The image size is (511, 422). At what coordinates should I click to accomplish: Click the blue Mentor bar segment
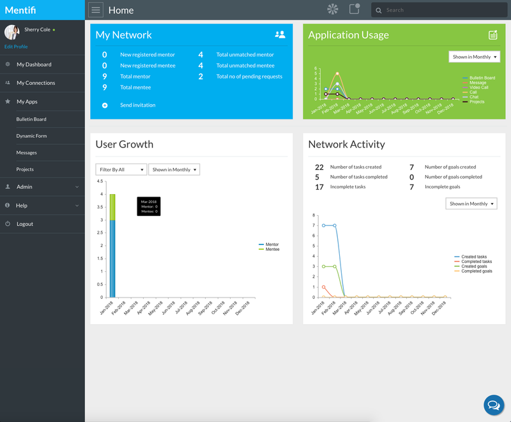(112, 259)
